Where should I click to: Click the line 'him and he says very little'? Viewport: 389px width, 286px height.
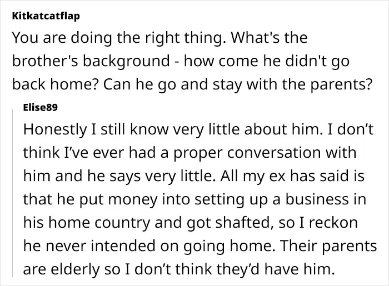pos(118,176)
